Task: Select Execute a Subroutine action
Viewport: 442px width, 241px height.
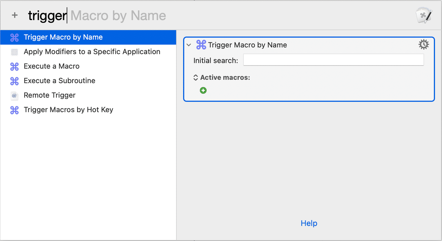Action: [x=88, y=81]
